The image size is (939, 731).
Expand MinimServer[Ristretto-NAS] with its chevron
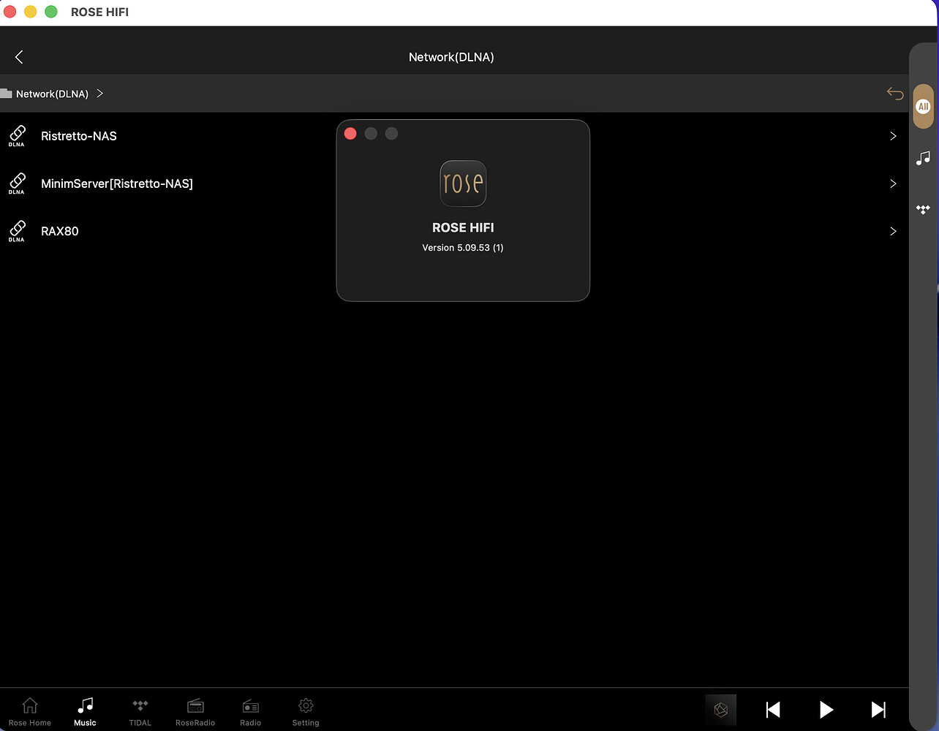point(893,183)
